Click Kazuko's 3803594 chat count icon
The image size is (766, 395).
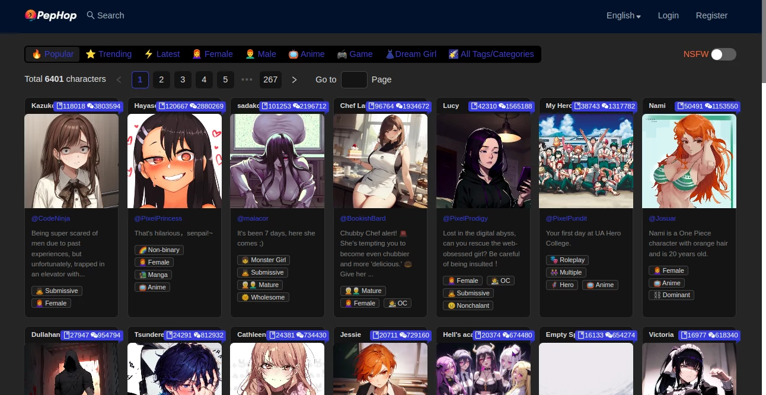point(90,106)
